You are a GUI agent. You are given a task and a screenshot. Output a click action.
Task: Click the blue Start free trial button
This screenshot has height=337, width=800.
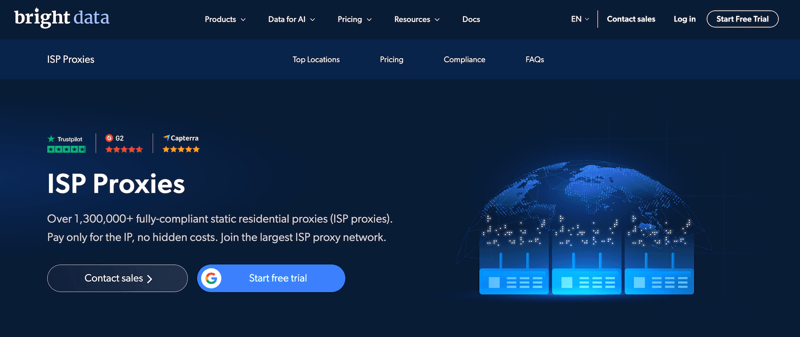tap(271, 278)
